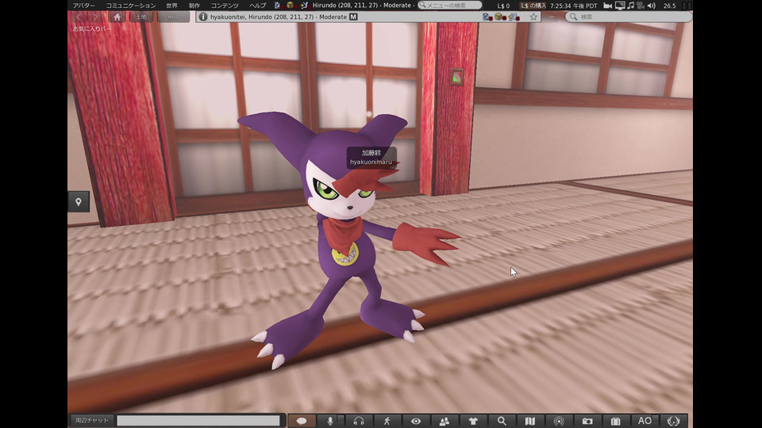Click the video camera media icon in top bar
This screenshot has height=428, width=762.
coord(607,6)
